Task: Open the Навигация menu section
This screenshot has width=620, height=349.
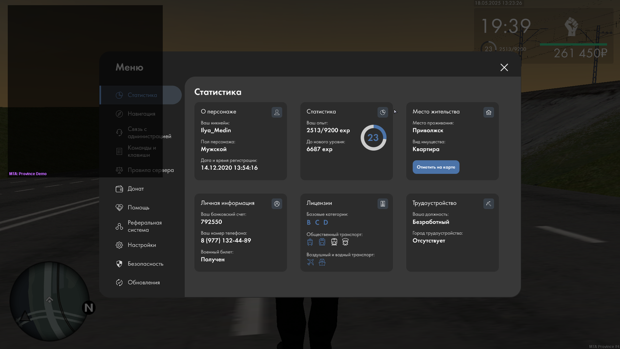Action: (x=140, y=114)
